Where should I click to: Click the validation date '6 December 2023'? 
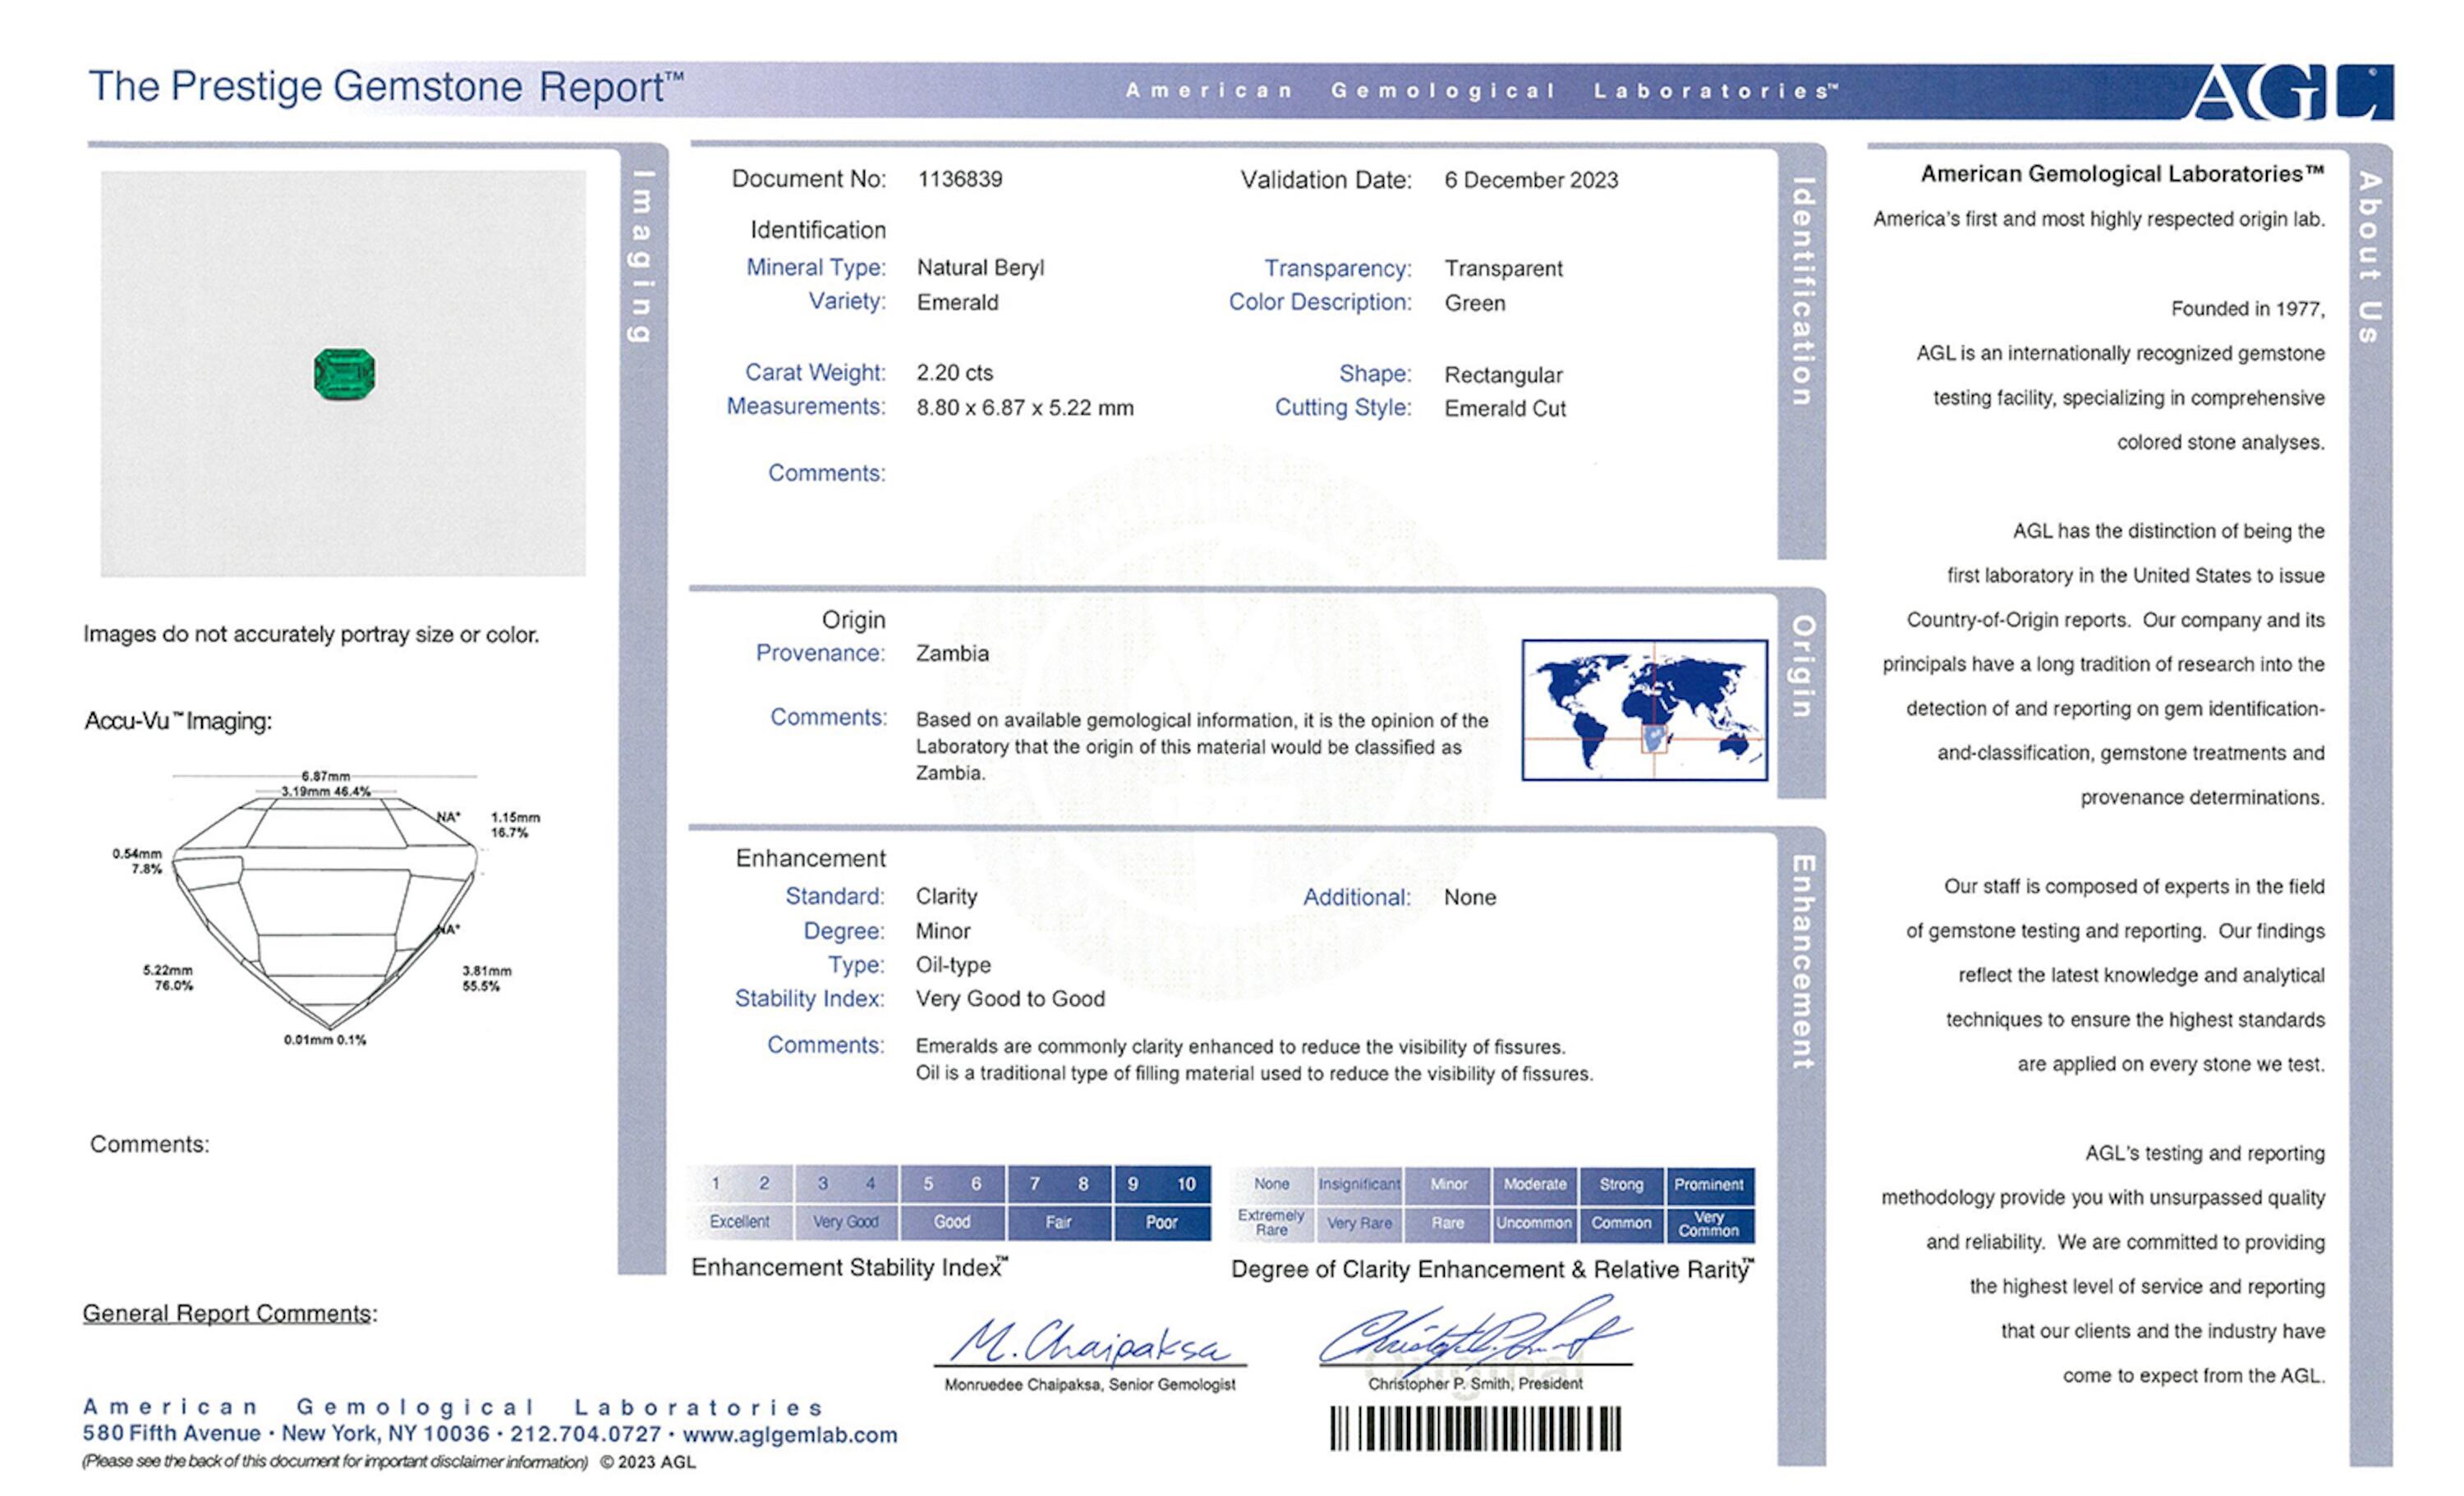pyautogui.click(x=1531, y=180)
